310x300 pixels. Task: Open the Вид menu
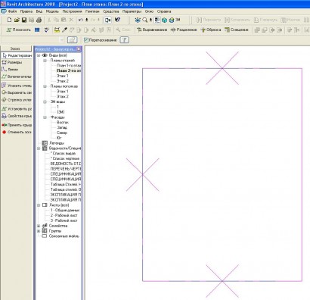[39, 11]
